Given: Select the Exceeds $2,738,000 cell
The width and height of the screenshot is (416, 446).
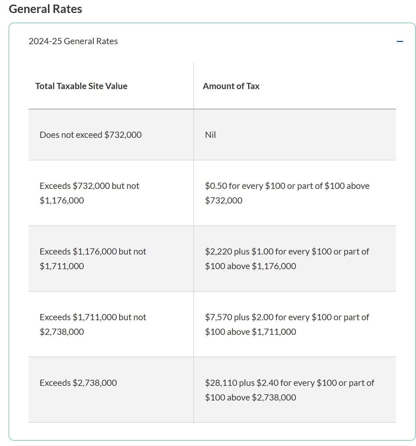Looking at the screenshot, I should 78,383.
